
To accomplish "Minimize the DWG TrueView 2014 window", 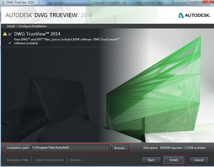I will point(193,2).
